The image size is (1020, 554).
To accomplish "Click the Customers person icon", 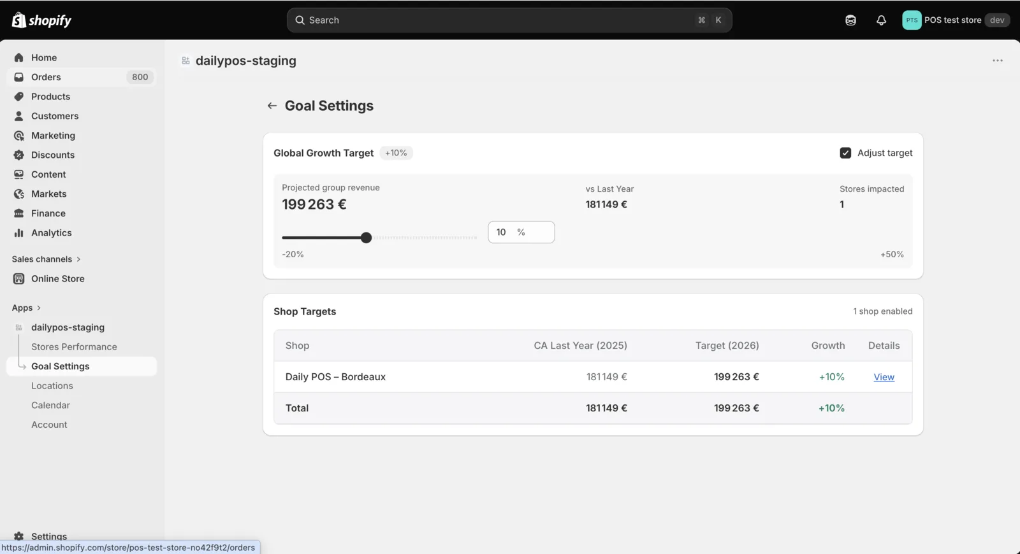I will [x=18, y=116].
